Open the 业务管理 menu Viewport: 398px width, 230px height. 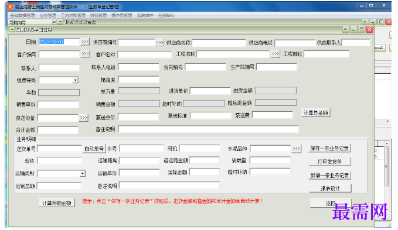47,15
